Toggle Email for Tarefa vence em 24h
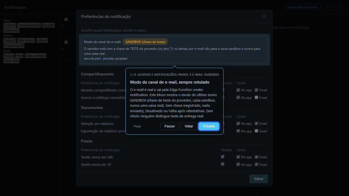This screenshot has width=349, height=196. (257, 157)
